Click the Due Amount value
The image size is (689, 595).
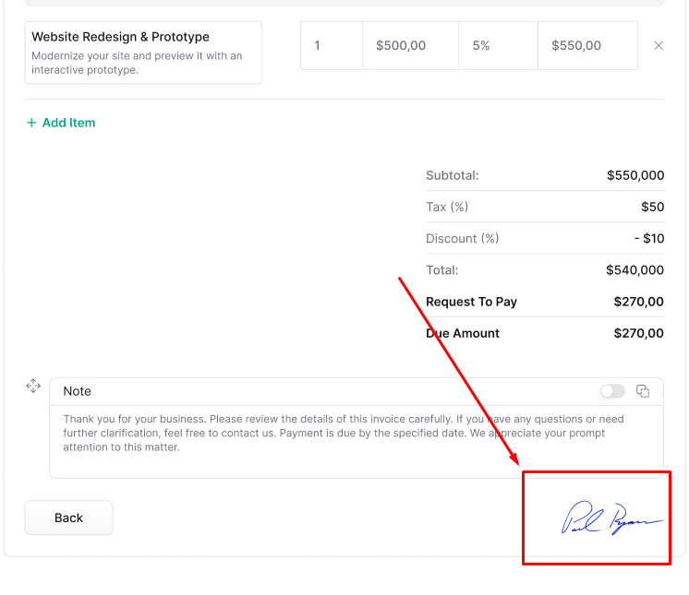(638, 333)
